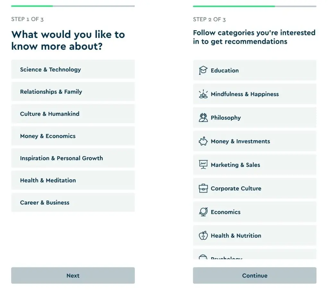The image size is (329, 292).
Task: Click the apple icon beside Health & Nutrition
Action: click(203, 235)
